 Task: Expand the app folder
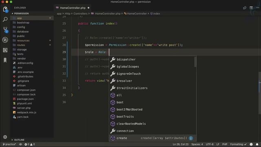[19, 18]
